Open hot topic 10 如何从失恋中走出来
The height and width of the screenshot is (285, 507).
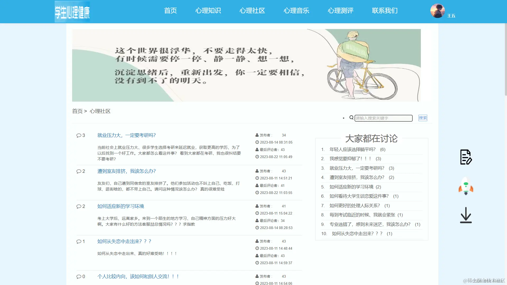[x=357, y=234]
